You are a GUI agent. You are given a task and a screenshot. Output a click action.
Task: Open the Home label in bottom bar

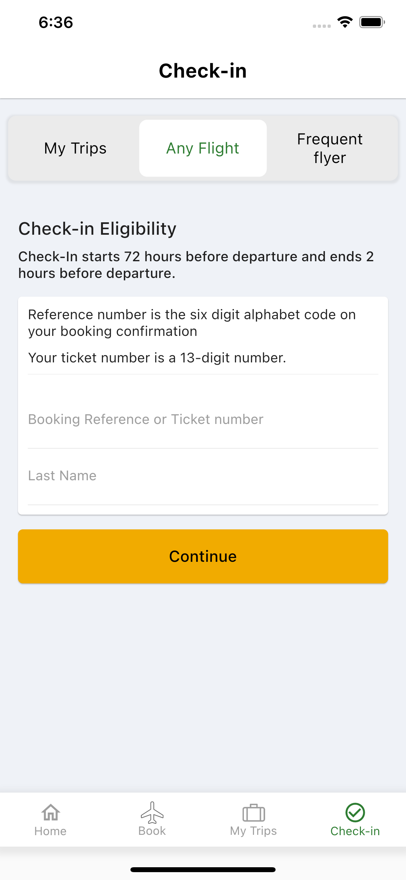pyautogui.click(x=50, y=831)
